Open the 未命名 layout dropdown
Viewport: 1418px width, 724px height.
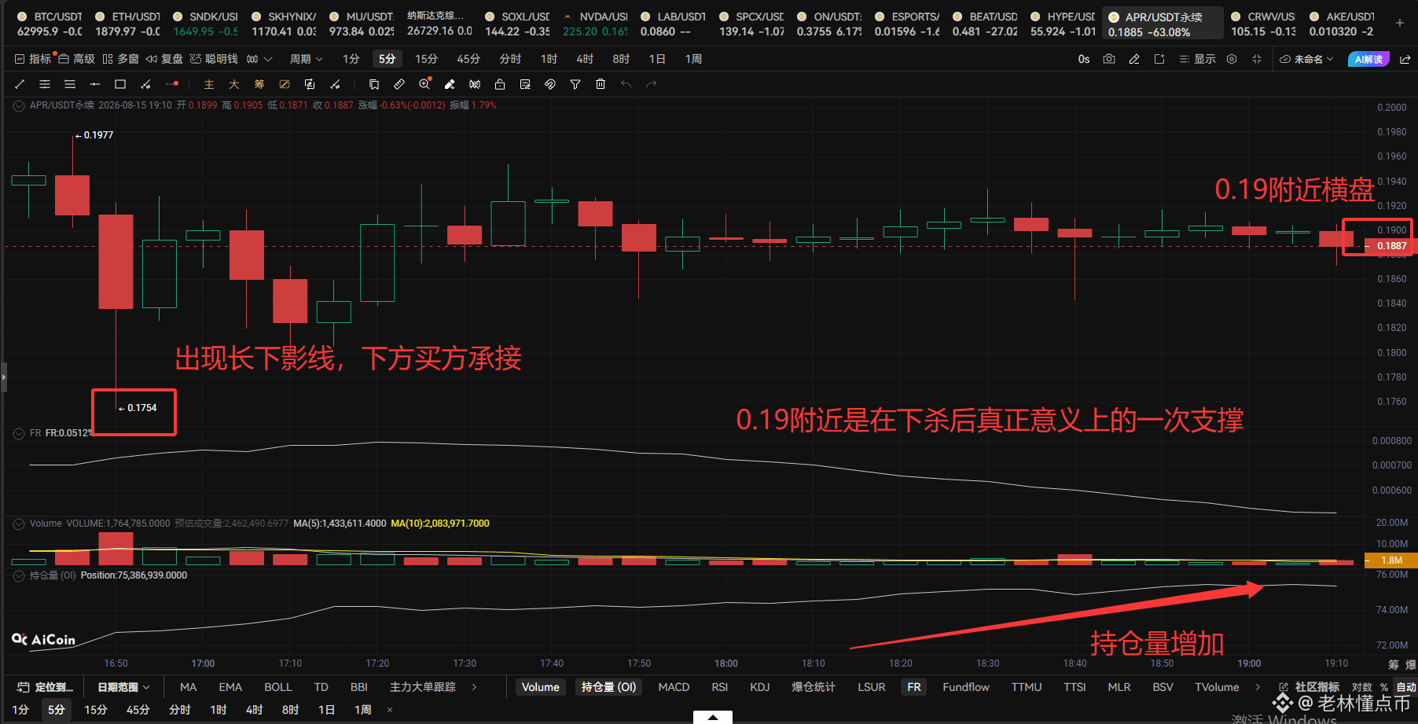pos(1306,59)
